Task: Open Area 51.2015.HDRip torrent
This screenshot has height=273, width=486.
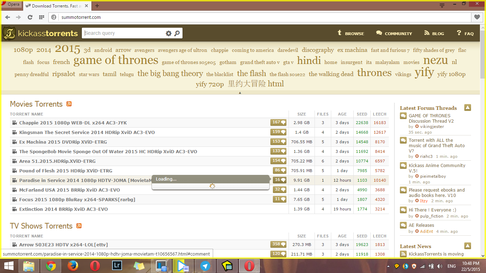Action: click(x=57, y=161)
